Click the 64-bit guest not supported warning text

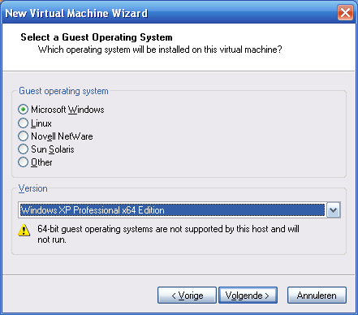click(x=168, y=234)
